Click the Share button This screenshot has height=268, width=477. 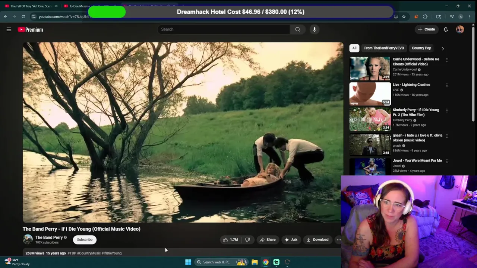pos(268,240)
